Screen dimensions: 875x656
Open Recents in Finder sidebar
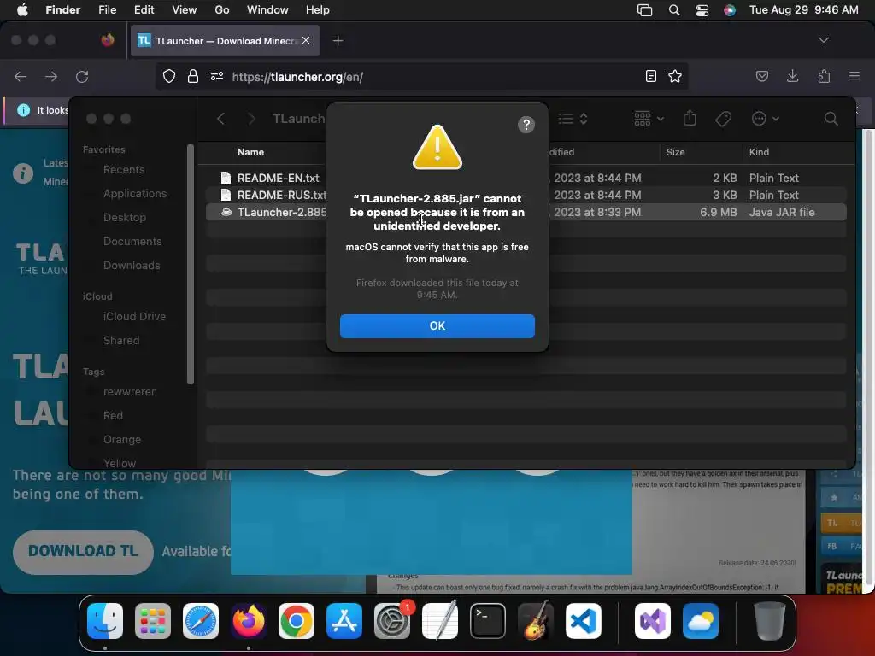(124, 170)
